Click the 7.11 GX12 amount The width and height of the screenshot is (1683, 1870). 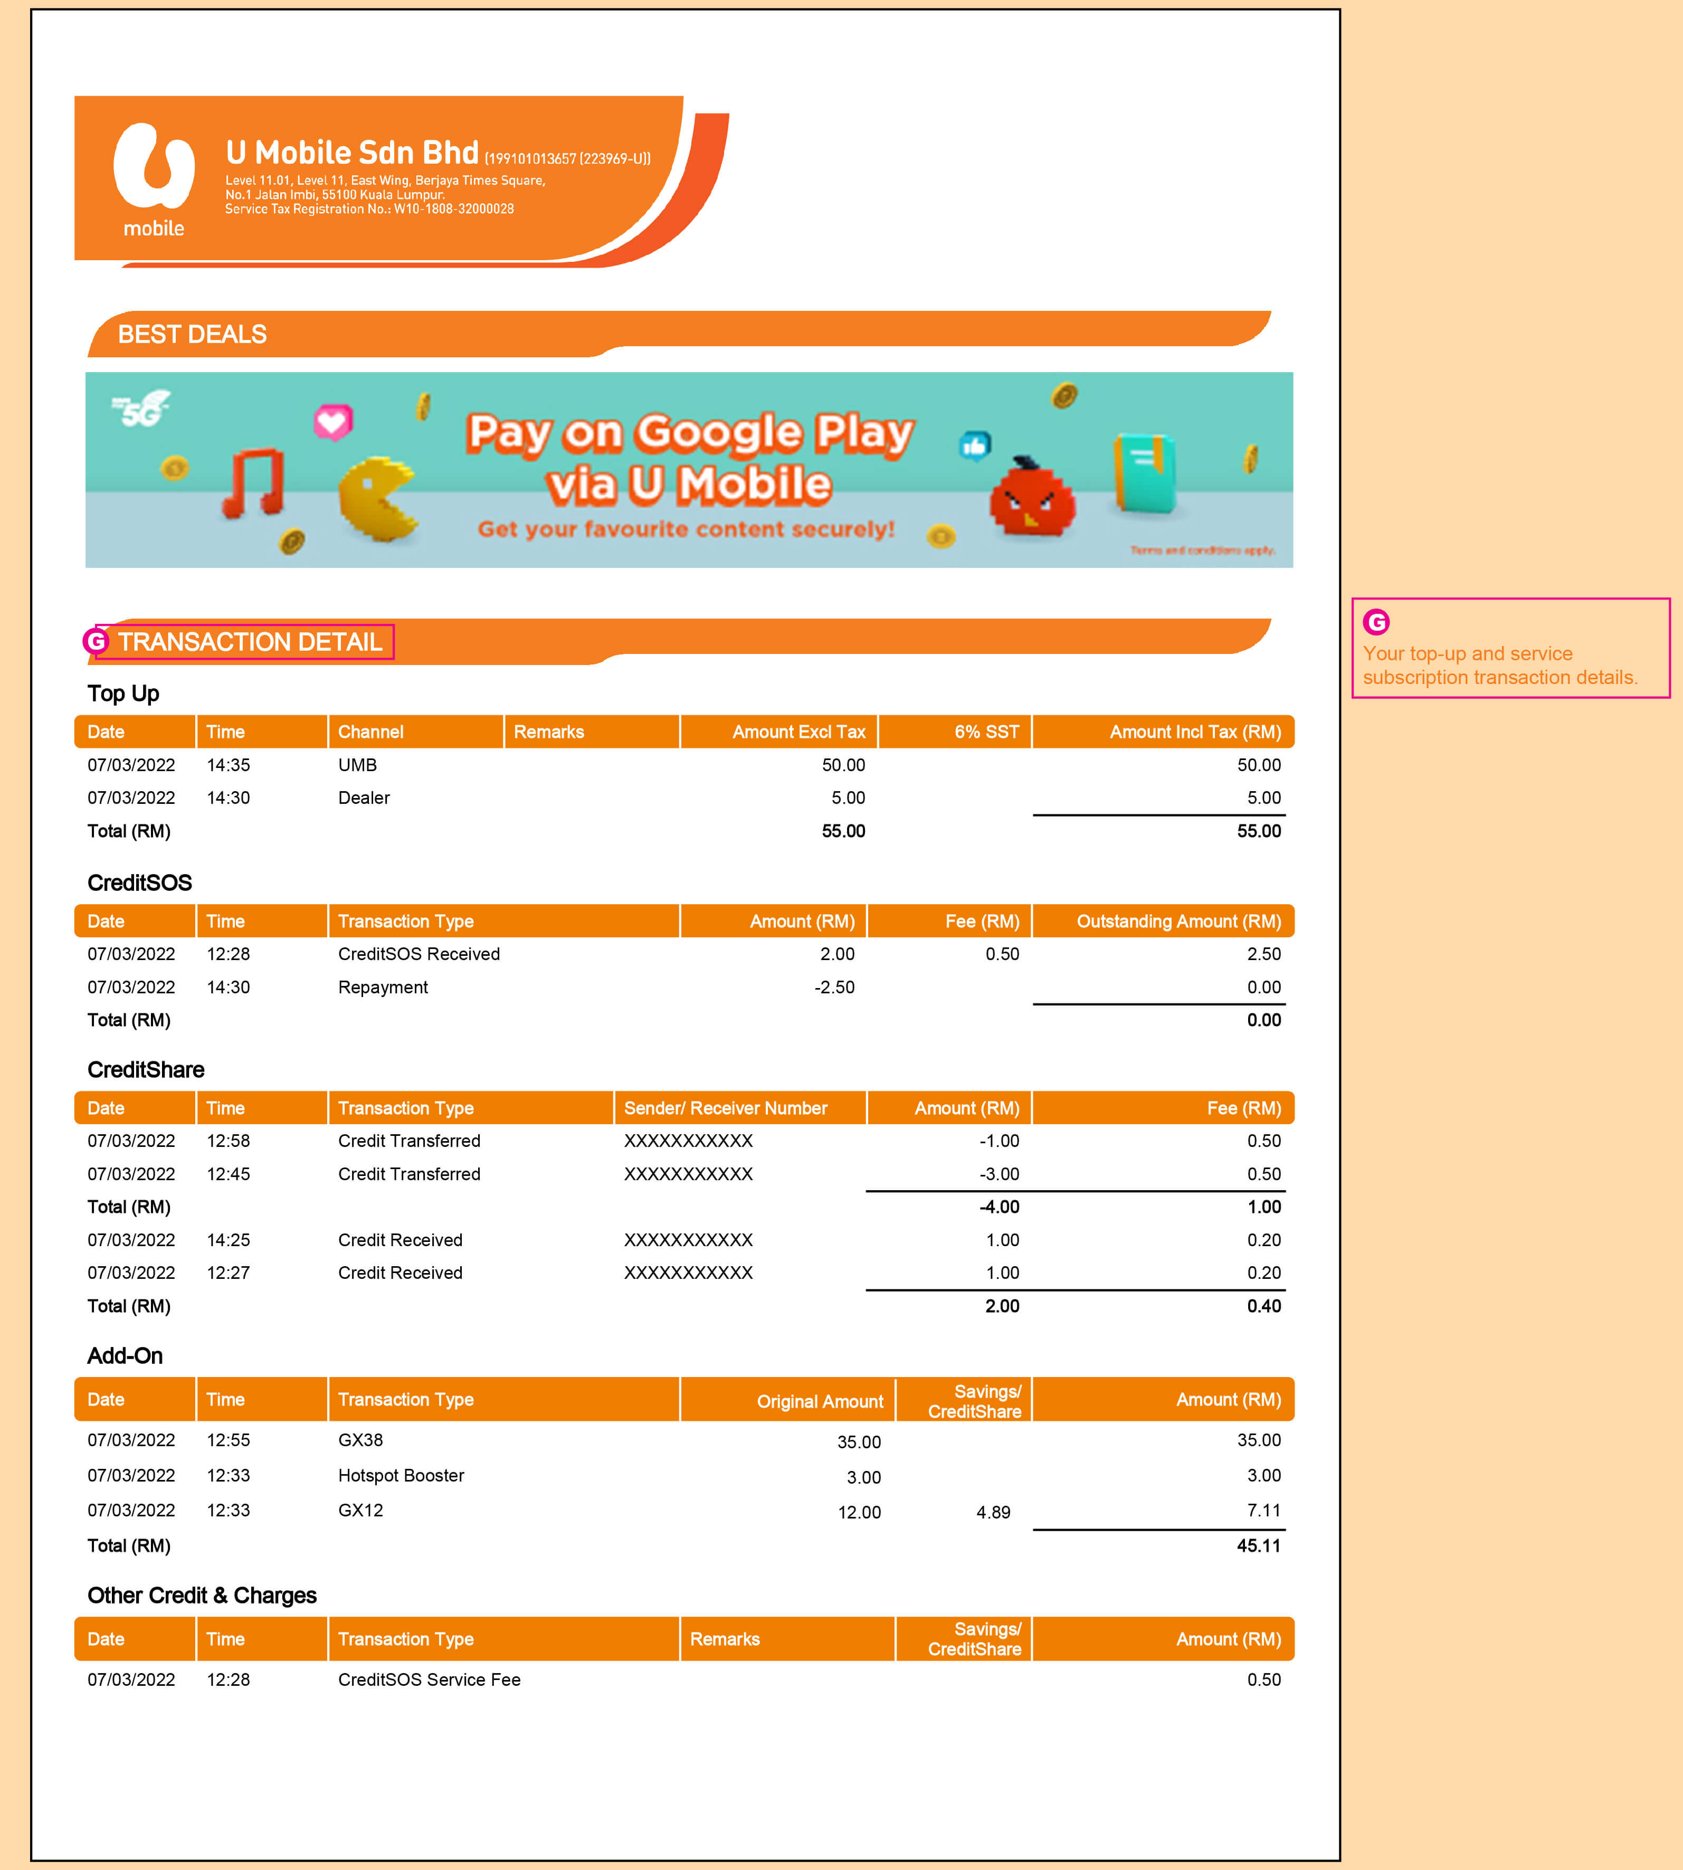point(1263,1510)
